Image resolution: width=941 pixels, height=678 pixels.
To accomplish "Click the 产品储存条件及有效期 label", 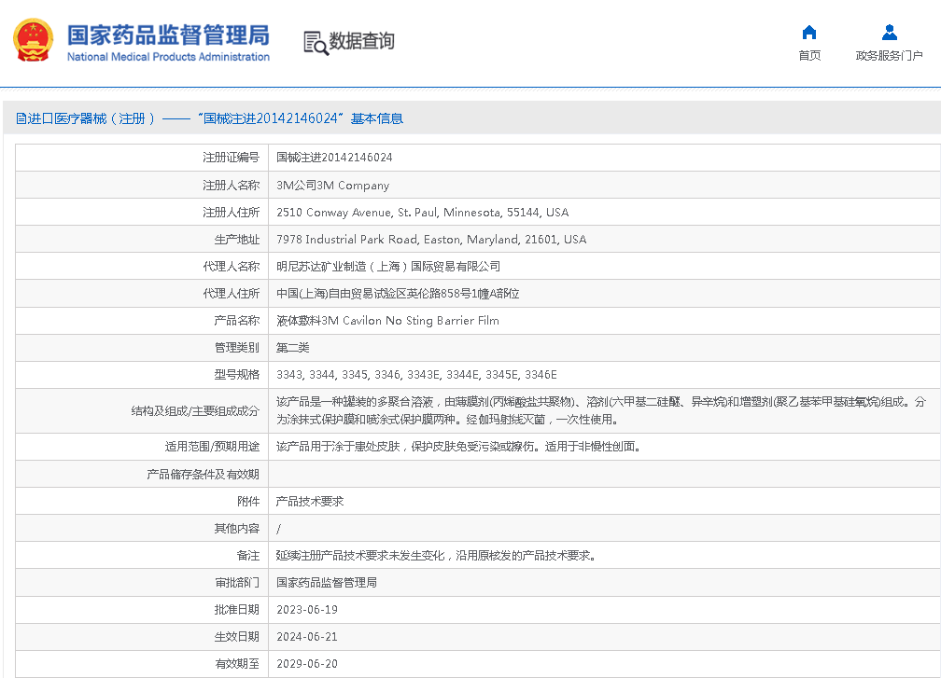I will tap(203, 474).
